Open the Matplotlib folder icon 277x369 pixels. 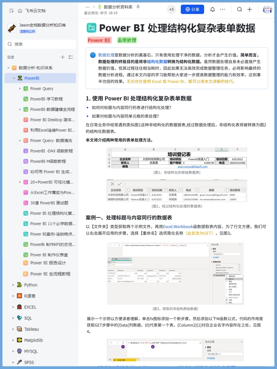[19, 340]
